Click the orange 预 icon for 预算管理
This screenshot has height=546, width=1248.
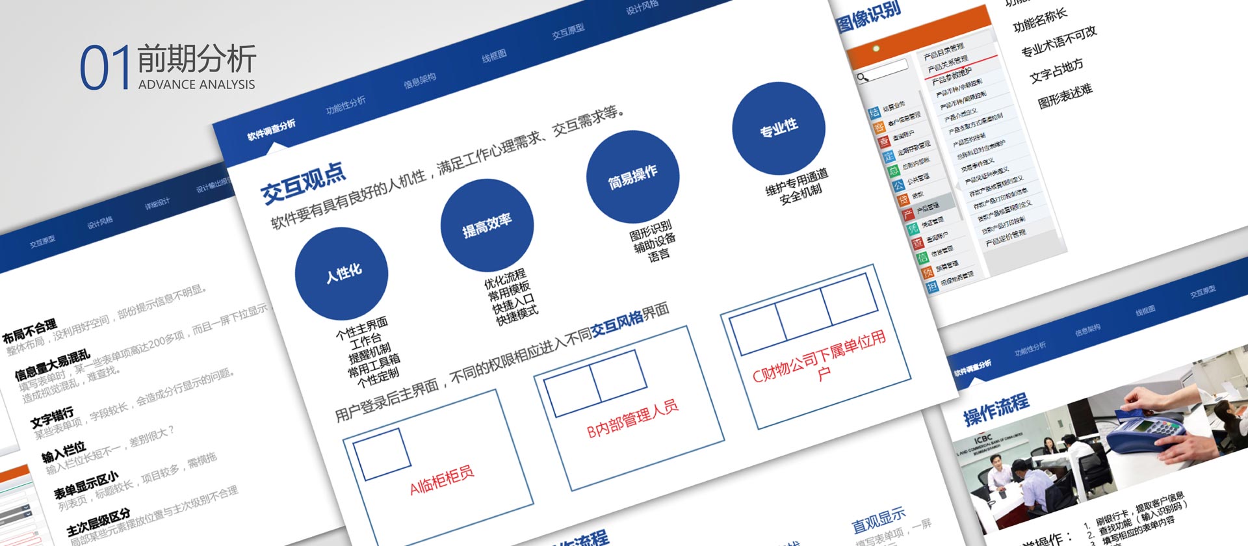(x=928, y=272)
